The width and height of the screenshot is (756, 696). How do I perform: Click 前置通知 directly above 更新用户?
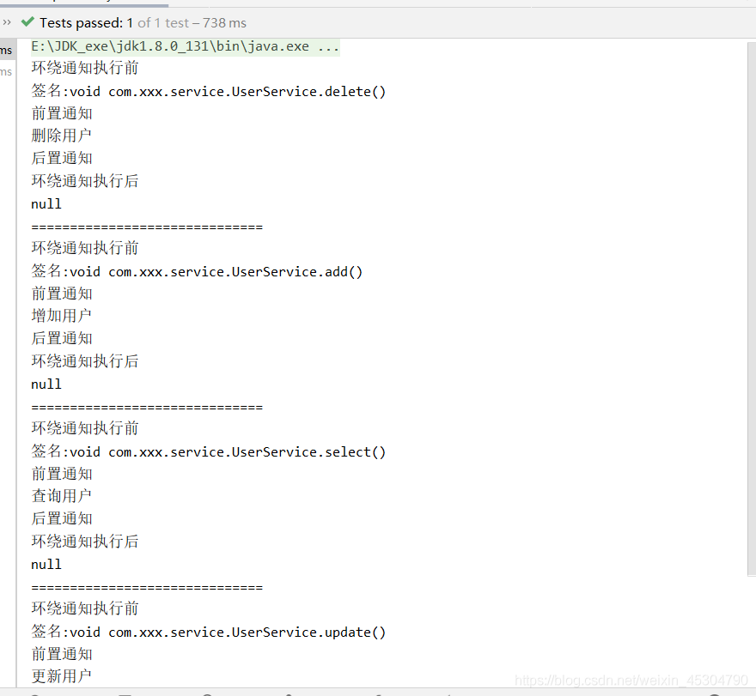[x=62, y=654]
